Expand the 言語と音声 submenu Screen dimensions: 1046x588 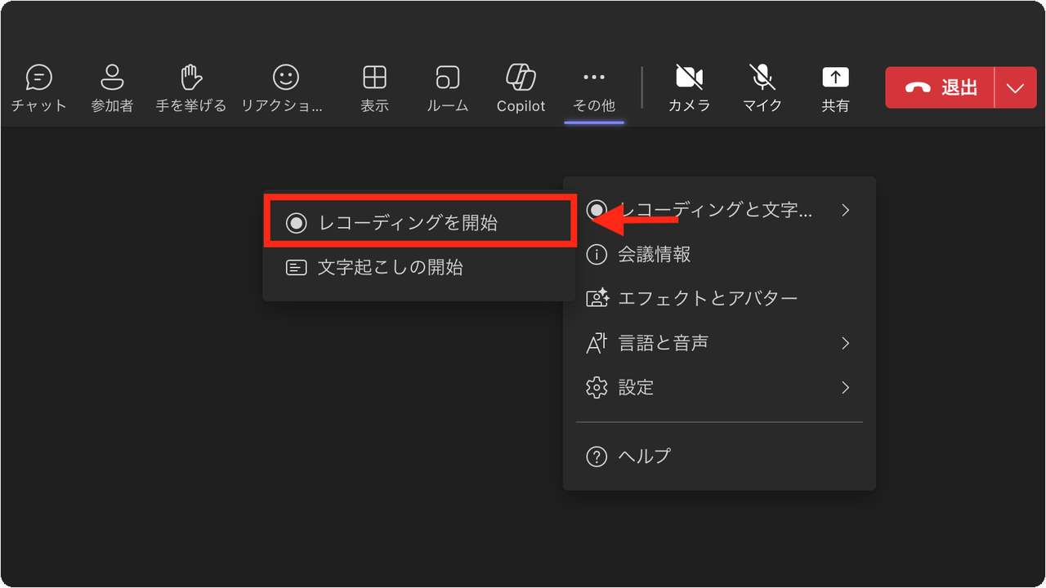point(719,343)
